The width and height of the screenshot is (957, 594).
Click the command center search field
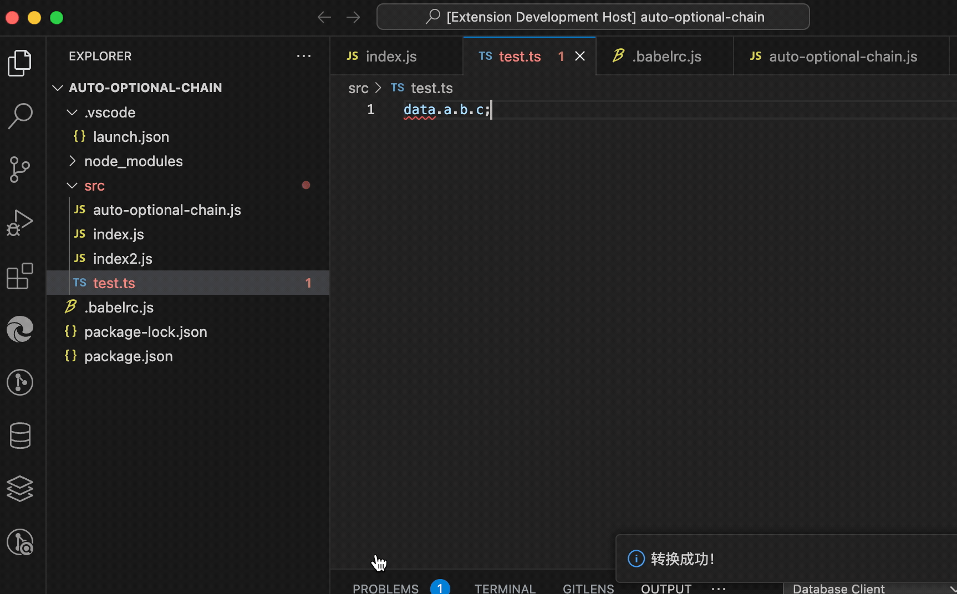tap(593, 17)
